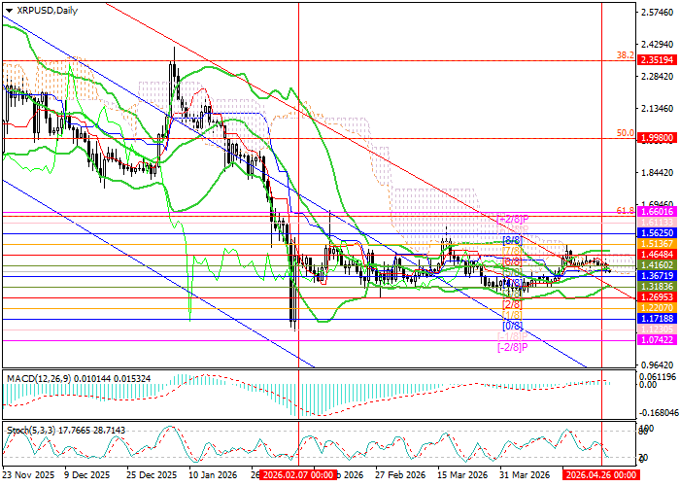The width and height of the screenshot is (680, 486).
Task: Click the 2.28420 price scale value
Action: click(x=658, y=77)
